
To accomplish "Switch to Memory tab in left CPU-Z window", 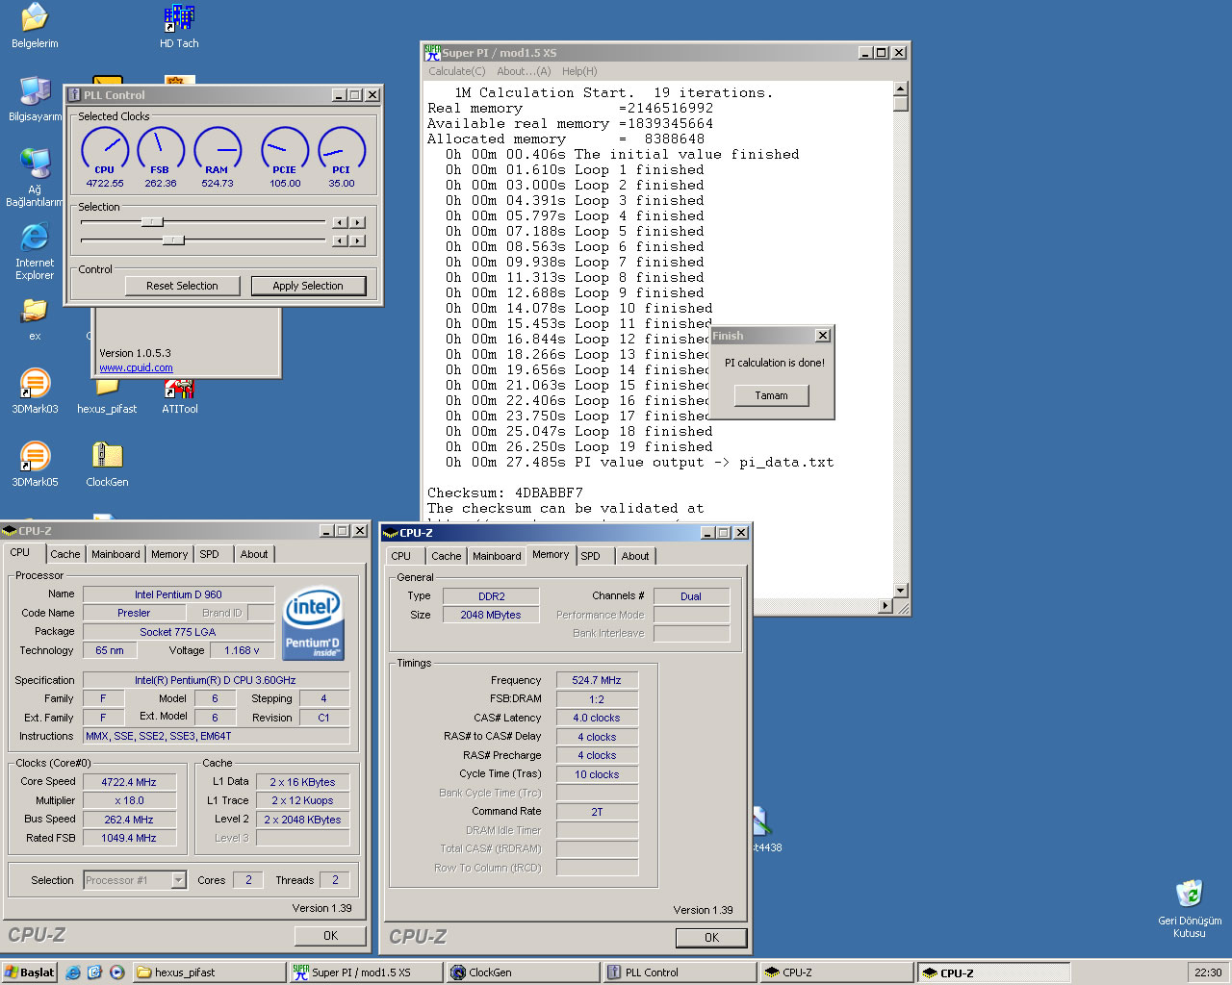I will (x=169, y=554).
